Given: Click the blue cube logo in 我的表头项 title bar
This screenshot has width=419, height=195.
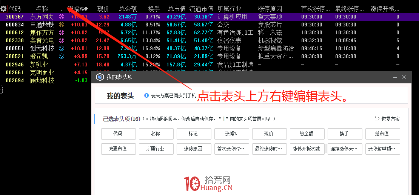Looking at the screenshot, I should click(x=100, y=77).
